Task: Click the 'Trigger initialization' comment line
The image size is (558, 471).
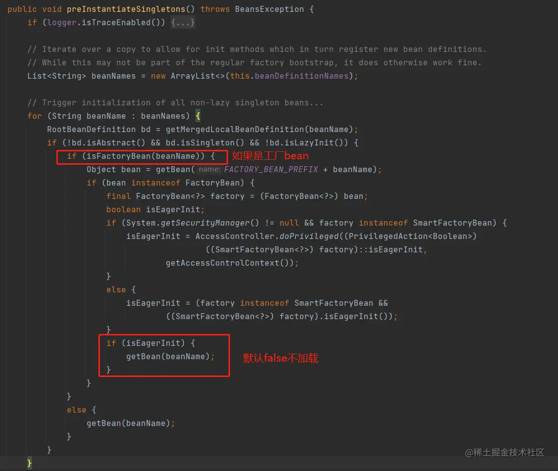Action: [175, 102]
